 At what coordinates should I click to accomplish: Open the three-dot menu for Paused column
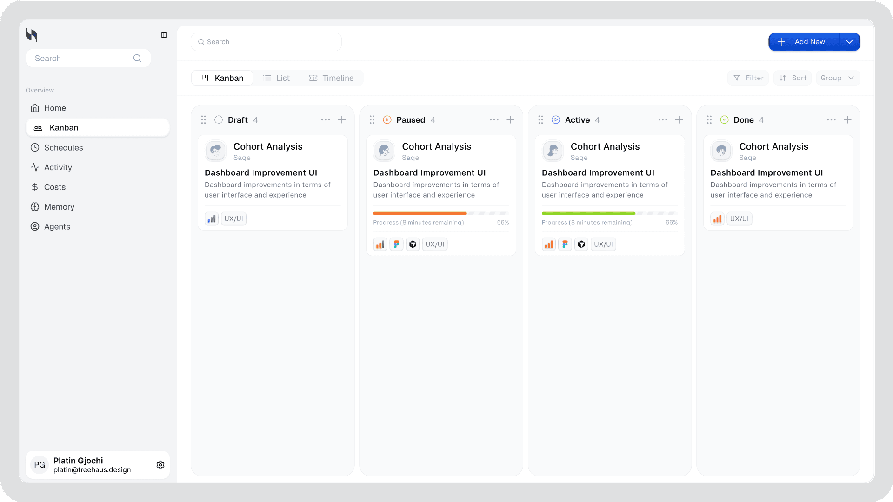tap(494, 120)
